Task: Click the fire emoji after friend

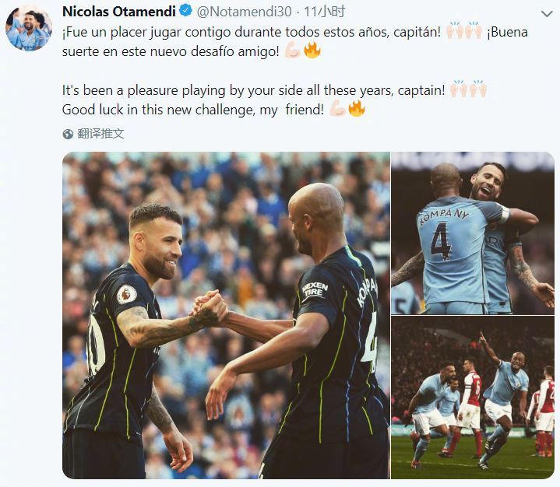Action: pos(357,108)
